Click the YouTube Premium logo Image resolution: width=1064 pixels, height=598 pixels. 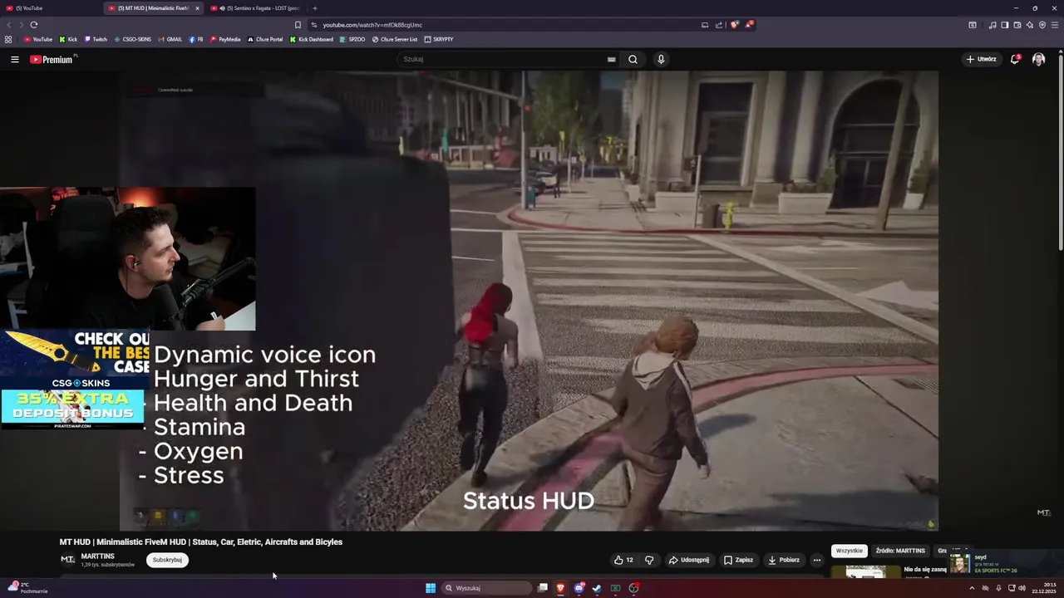coord(52,59)
